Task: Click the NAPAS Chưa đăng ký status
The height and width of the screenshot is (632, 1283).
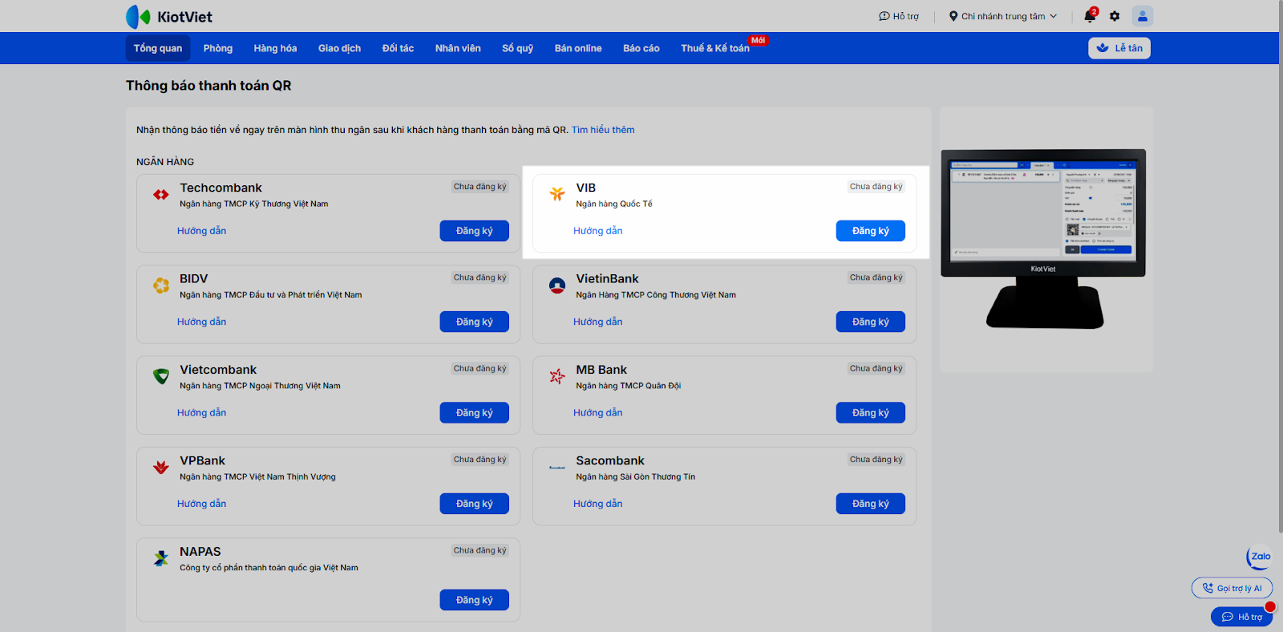Action: tap(480, 550)
